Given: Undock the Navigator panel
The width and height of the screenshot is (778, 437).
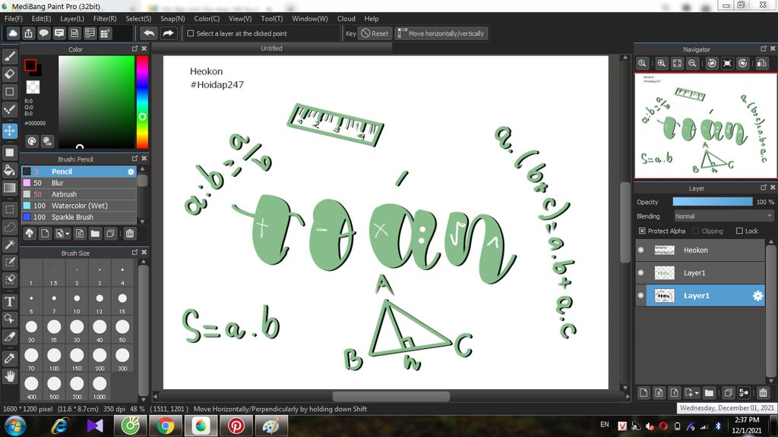Looking at the screenshot, I should coord(763,49).
